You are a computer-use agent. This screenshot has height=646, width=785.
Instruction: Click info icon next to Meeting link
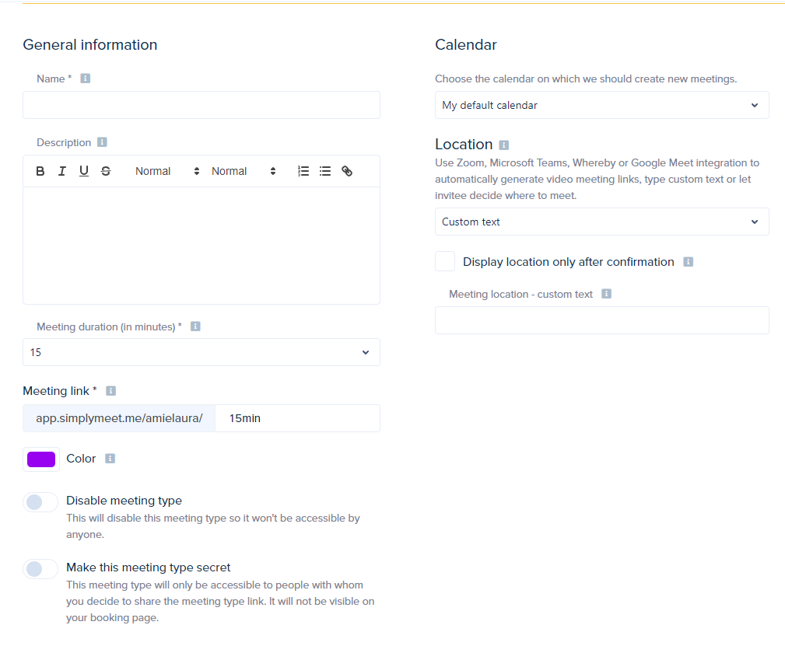tap(111, 391)
